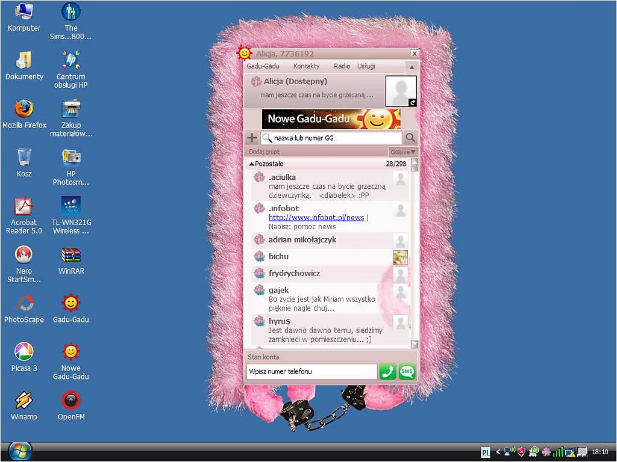The width and height of the screenshot is (617, 462).
Task: Launch PhotoScape desktop icon
Action: pos(24,309)
